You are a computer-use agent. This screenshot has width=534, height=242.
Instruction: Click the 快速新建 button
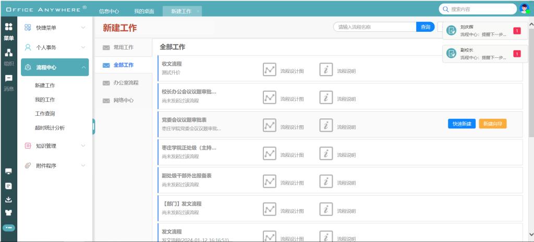click(462, 124)
